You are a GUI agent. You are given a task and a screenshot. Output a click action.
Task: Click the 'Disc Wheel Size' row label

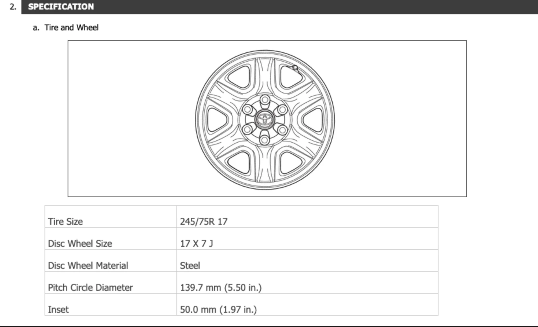coord(80,243)
